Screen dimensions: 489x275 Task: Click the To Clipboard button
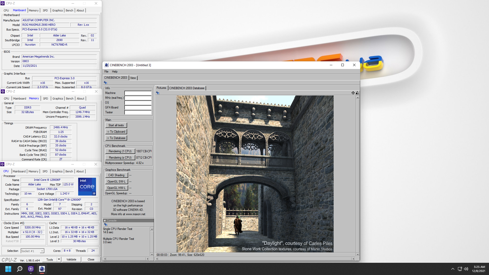tap(116, 132)
